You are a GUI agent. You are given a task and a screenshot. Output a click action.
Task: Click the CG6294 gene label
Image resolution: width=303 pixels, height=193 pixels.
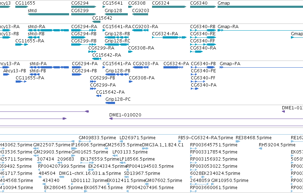click(80, 3)
